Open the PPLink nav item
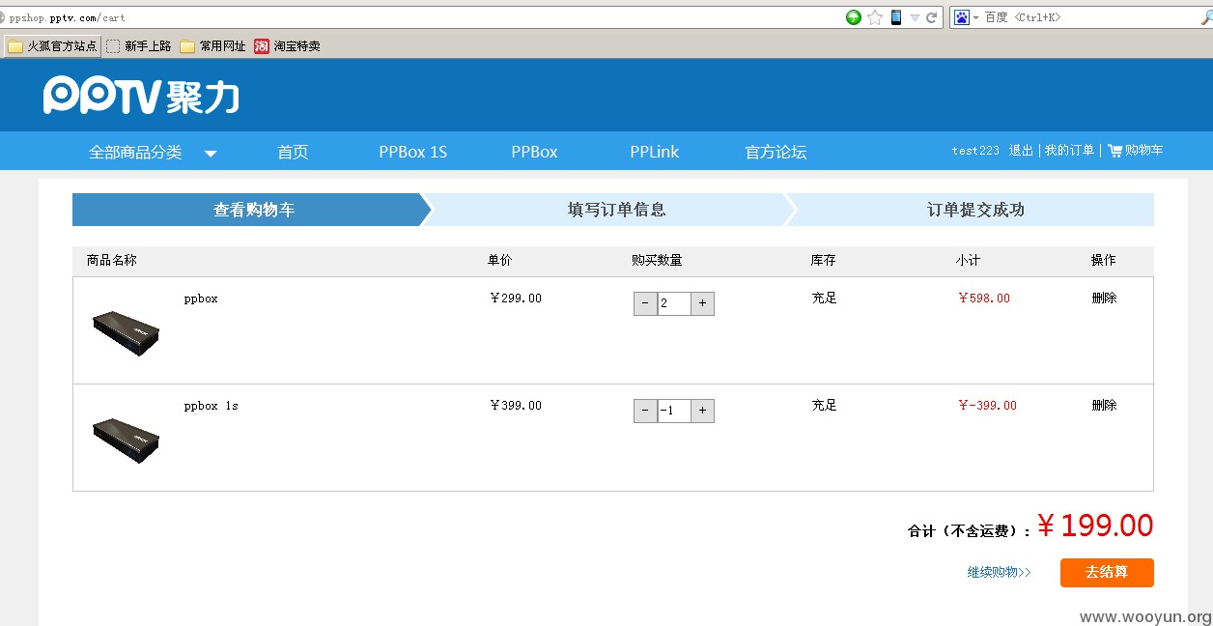Screen dimensions: 1213x626 tap(654, 152)
